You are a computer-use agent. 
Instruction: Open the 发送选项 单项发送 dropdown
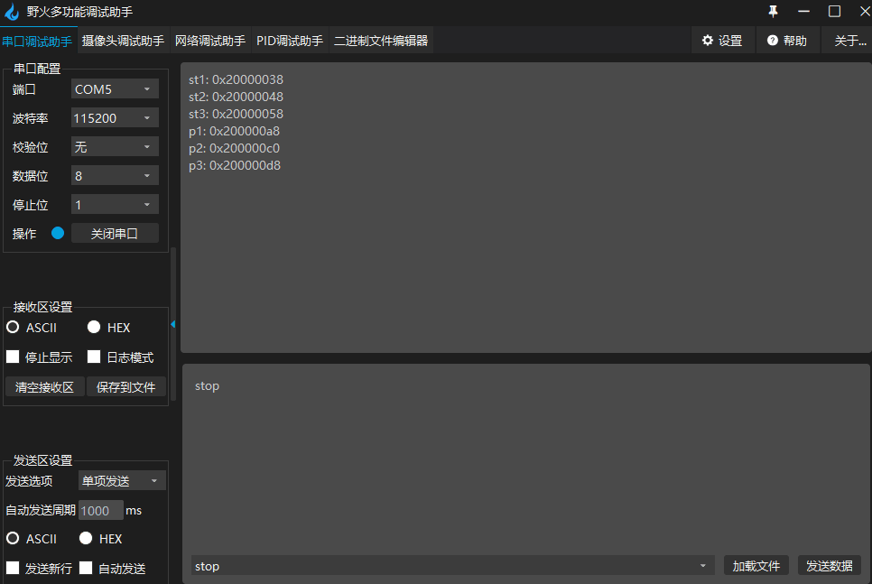(122, 480)
